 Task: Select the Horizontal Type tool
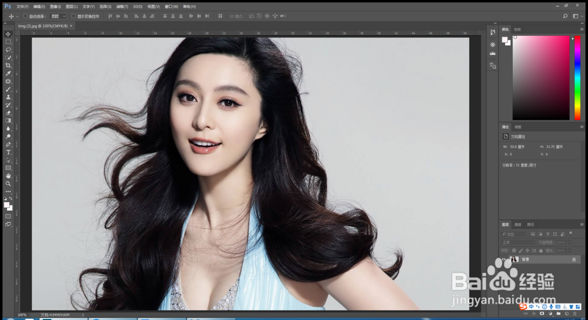point(8,152)
